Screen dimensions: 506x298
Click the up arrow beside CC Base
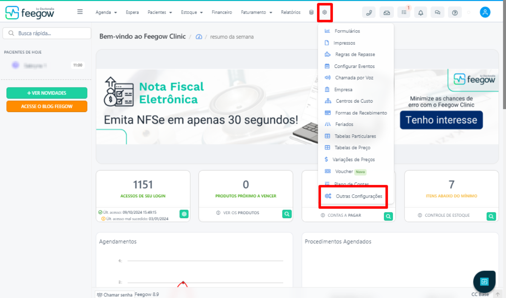click(498, 294)
